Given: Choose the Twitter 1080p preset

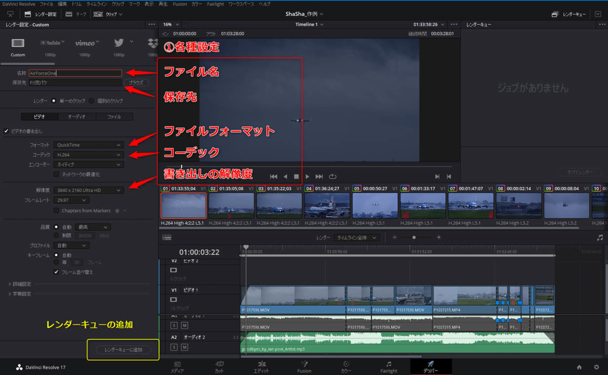Looking at the screenshot, I should (x=119, y=43).
